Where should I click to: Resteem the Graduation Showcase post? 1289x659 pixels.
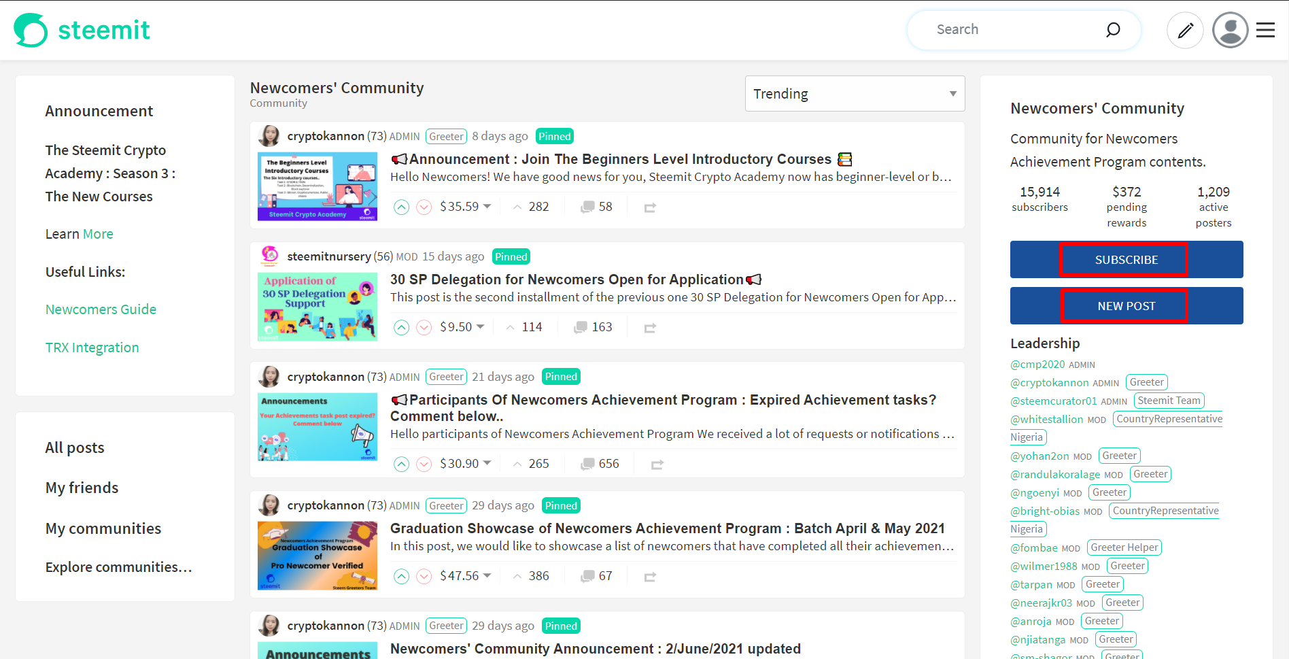click(650, 577)
